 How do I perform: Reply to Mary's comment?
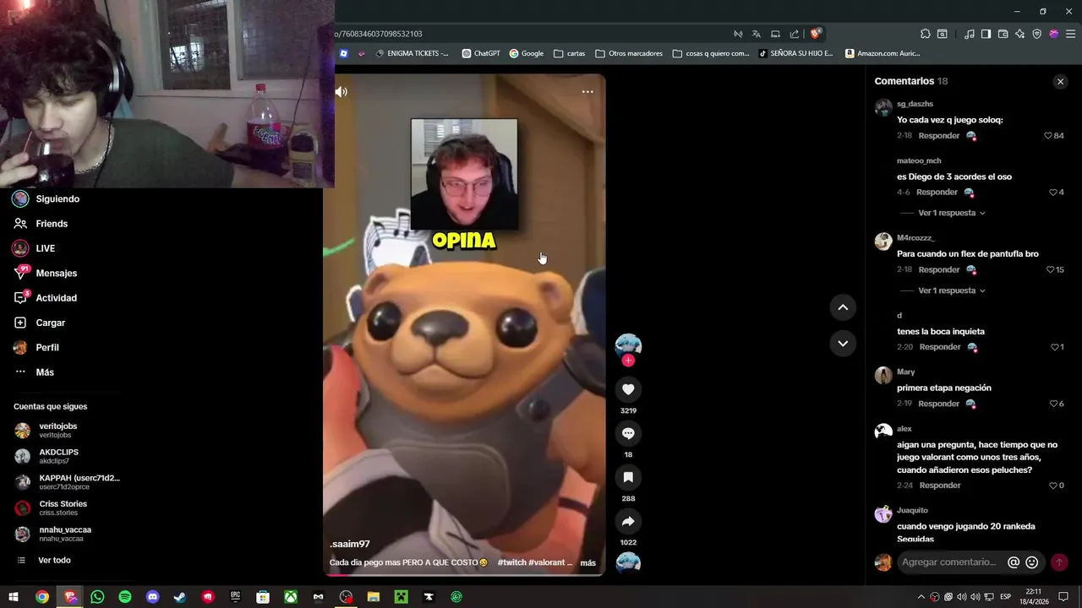coord(939,404)
